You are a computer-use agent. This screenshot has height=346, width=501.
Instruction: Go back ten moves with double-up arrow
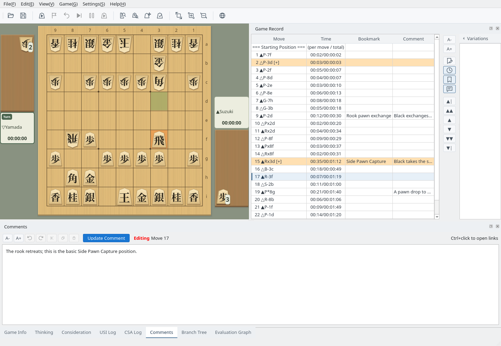449,111
